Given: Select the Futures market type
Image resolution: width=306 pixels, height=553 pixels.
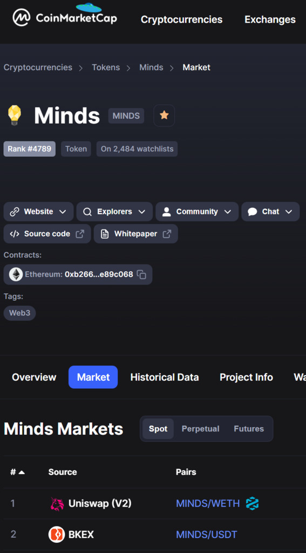Looking at the screenshot, I should [249, 429].
